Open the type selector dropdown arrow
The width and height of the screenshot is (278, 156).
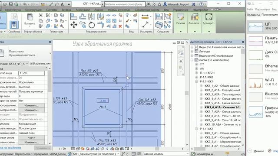point(50,53)
